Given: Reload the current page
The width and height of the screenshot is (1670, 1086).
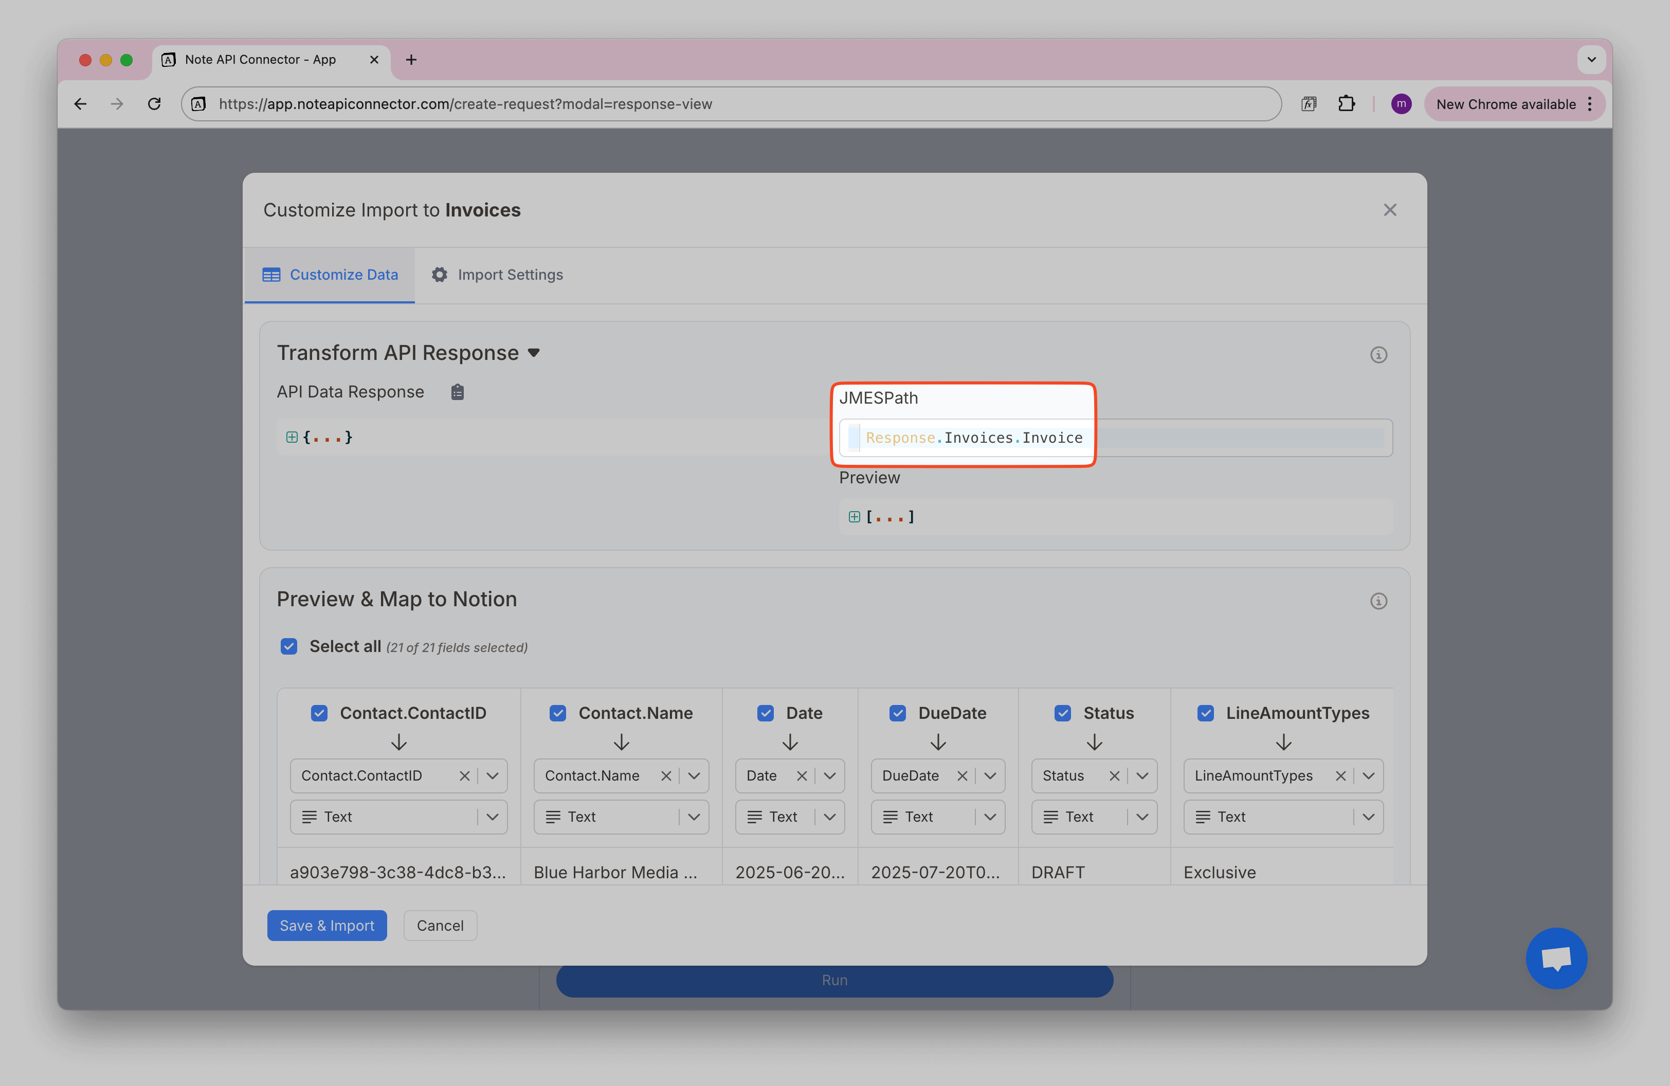Looking at the screenshot, I should (x=154, y=104).
